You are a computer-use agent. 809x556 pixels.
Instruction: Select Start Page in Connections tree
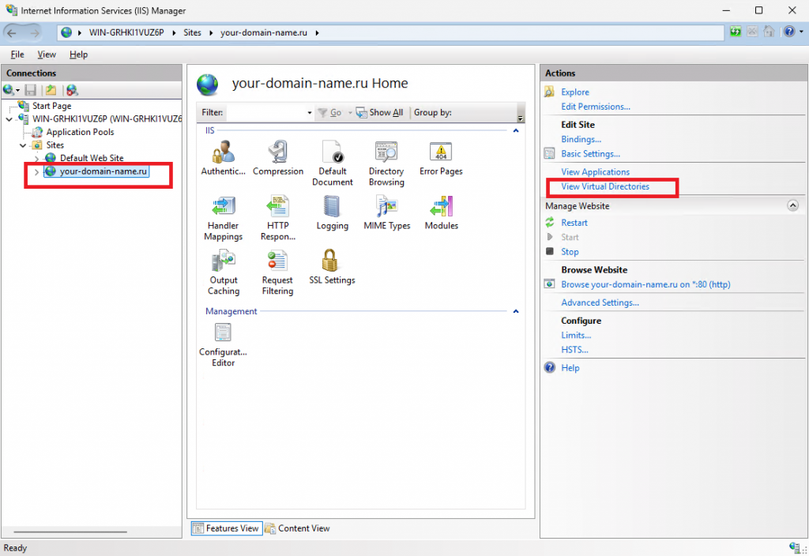click(x=51, y=106)
